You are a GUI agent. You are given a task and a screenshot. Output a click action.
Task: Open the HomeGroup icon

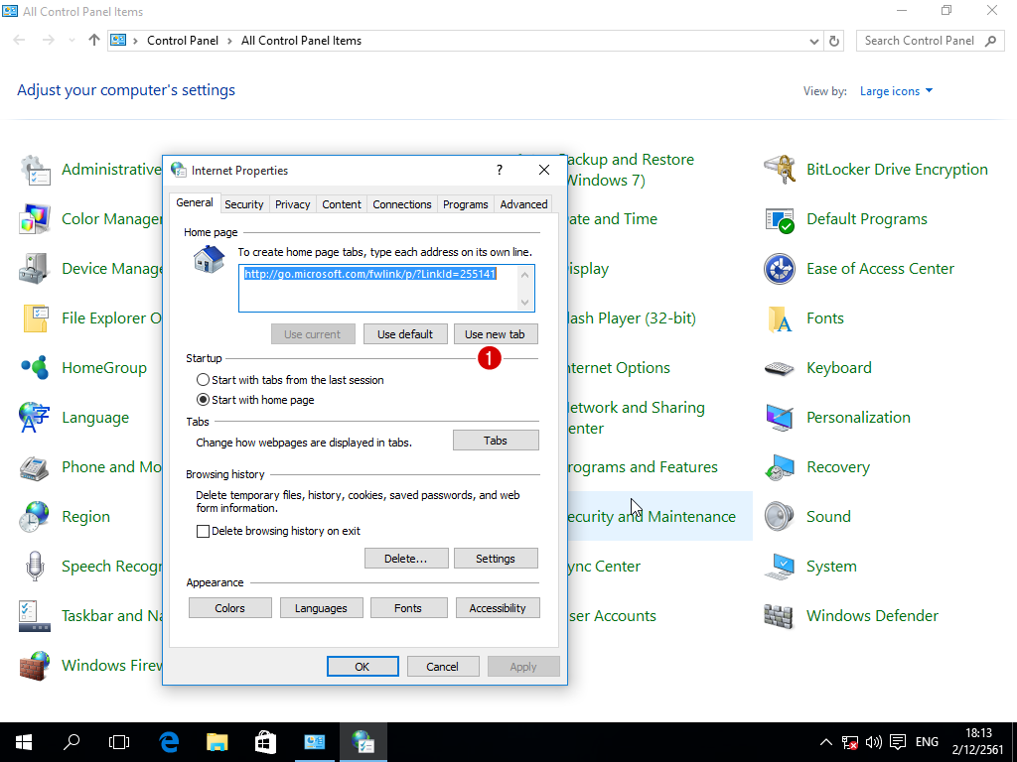coord(35,368)
